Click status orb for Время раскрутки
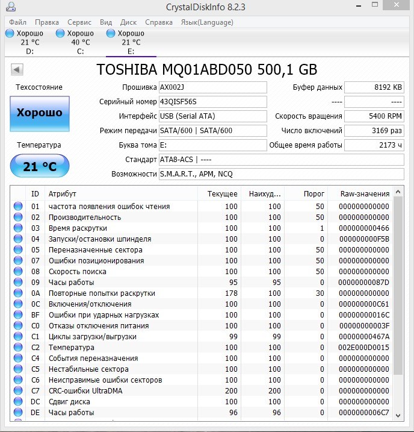 coord(18,228)
